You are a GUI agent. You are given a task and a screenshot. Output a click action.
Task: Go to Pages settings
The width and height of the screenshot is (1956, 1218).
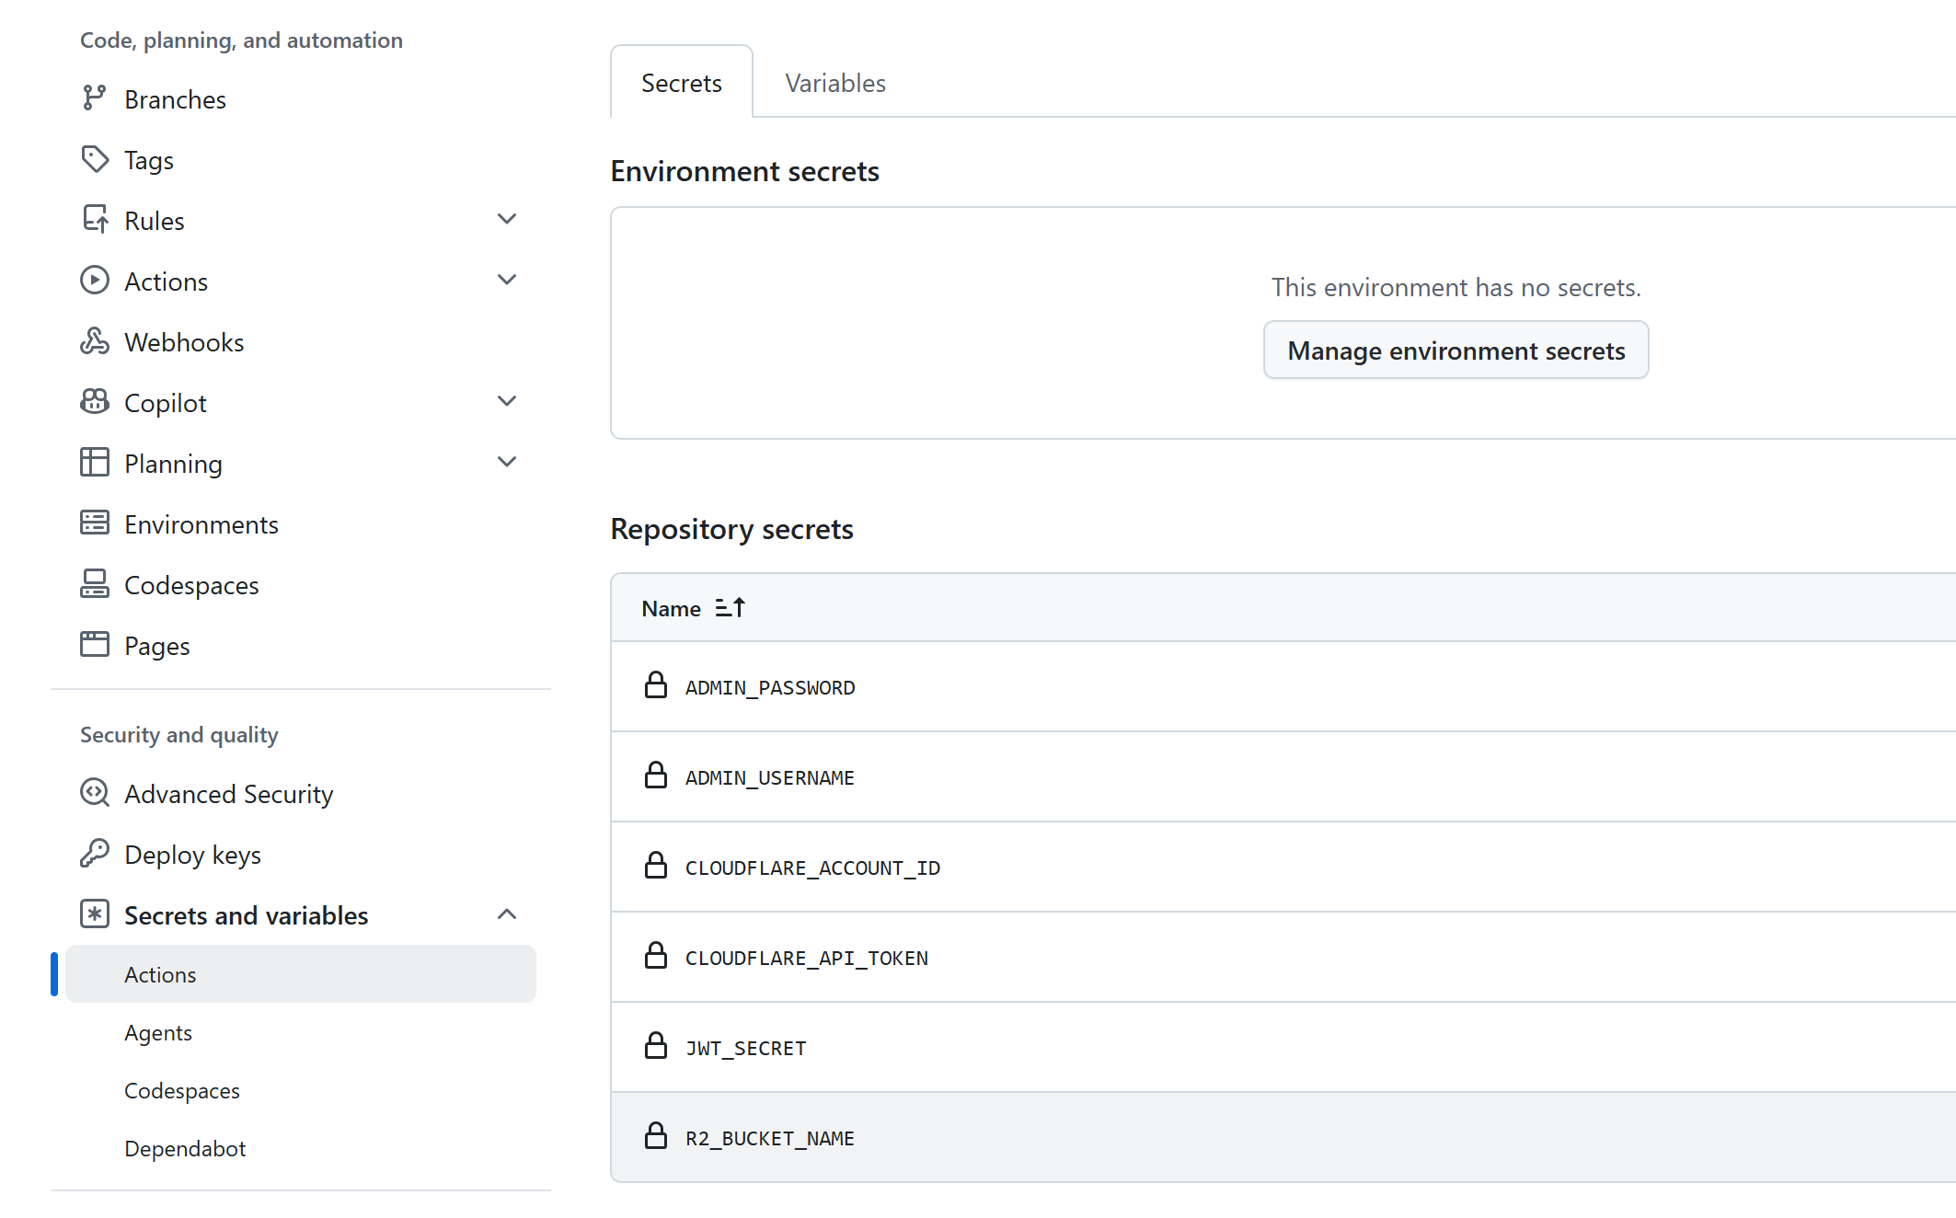point(157,646)
